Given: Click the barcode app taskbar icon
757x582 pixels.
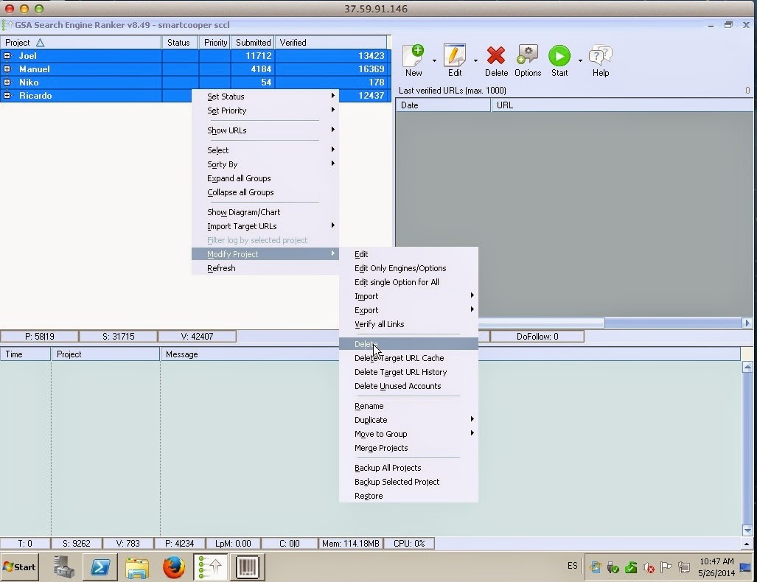Looking at the screenshot, I should [x=248, y=567].
